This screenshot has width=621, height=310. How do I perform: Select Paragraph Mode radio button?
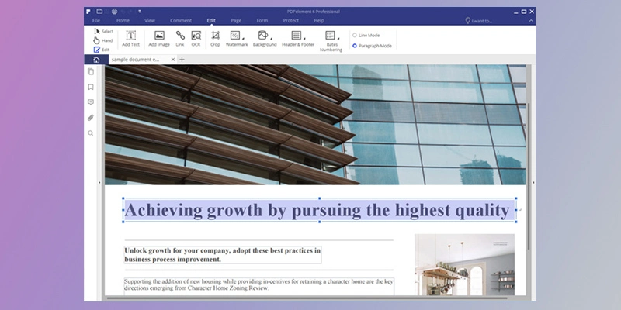coord(355,46)
